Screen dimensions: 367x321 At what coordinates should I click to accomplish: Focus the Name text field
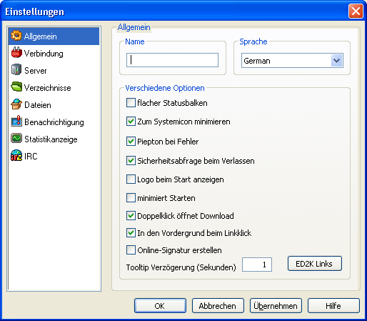[172, 60]
